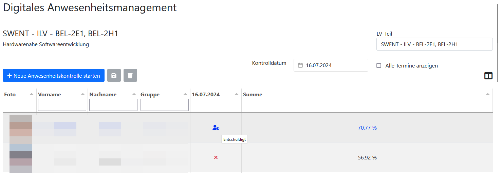
Task: Open the LV-Teil dropdown
Action: pyautogui.click(x=434, y=44)
